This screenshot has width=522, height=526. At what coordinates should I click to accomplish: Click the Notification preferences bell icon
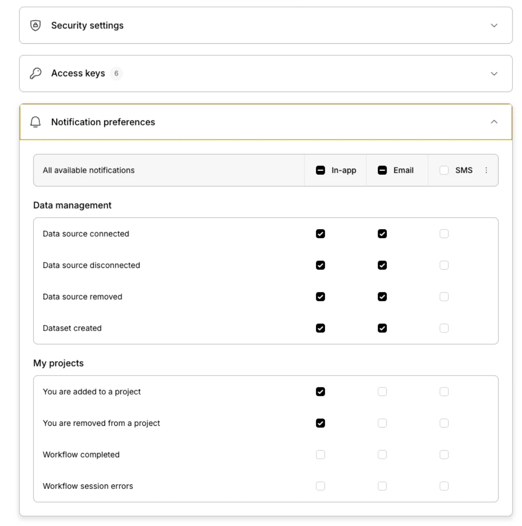click(35, 122)
